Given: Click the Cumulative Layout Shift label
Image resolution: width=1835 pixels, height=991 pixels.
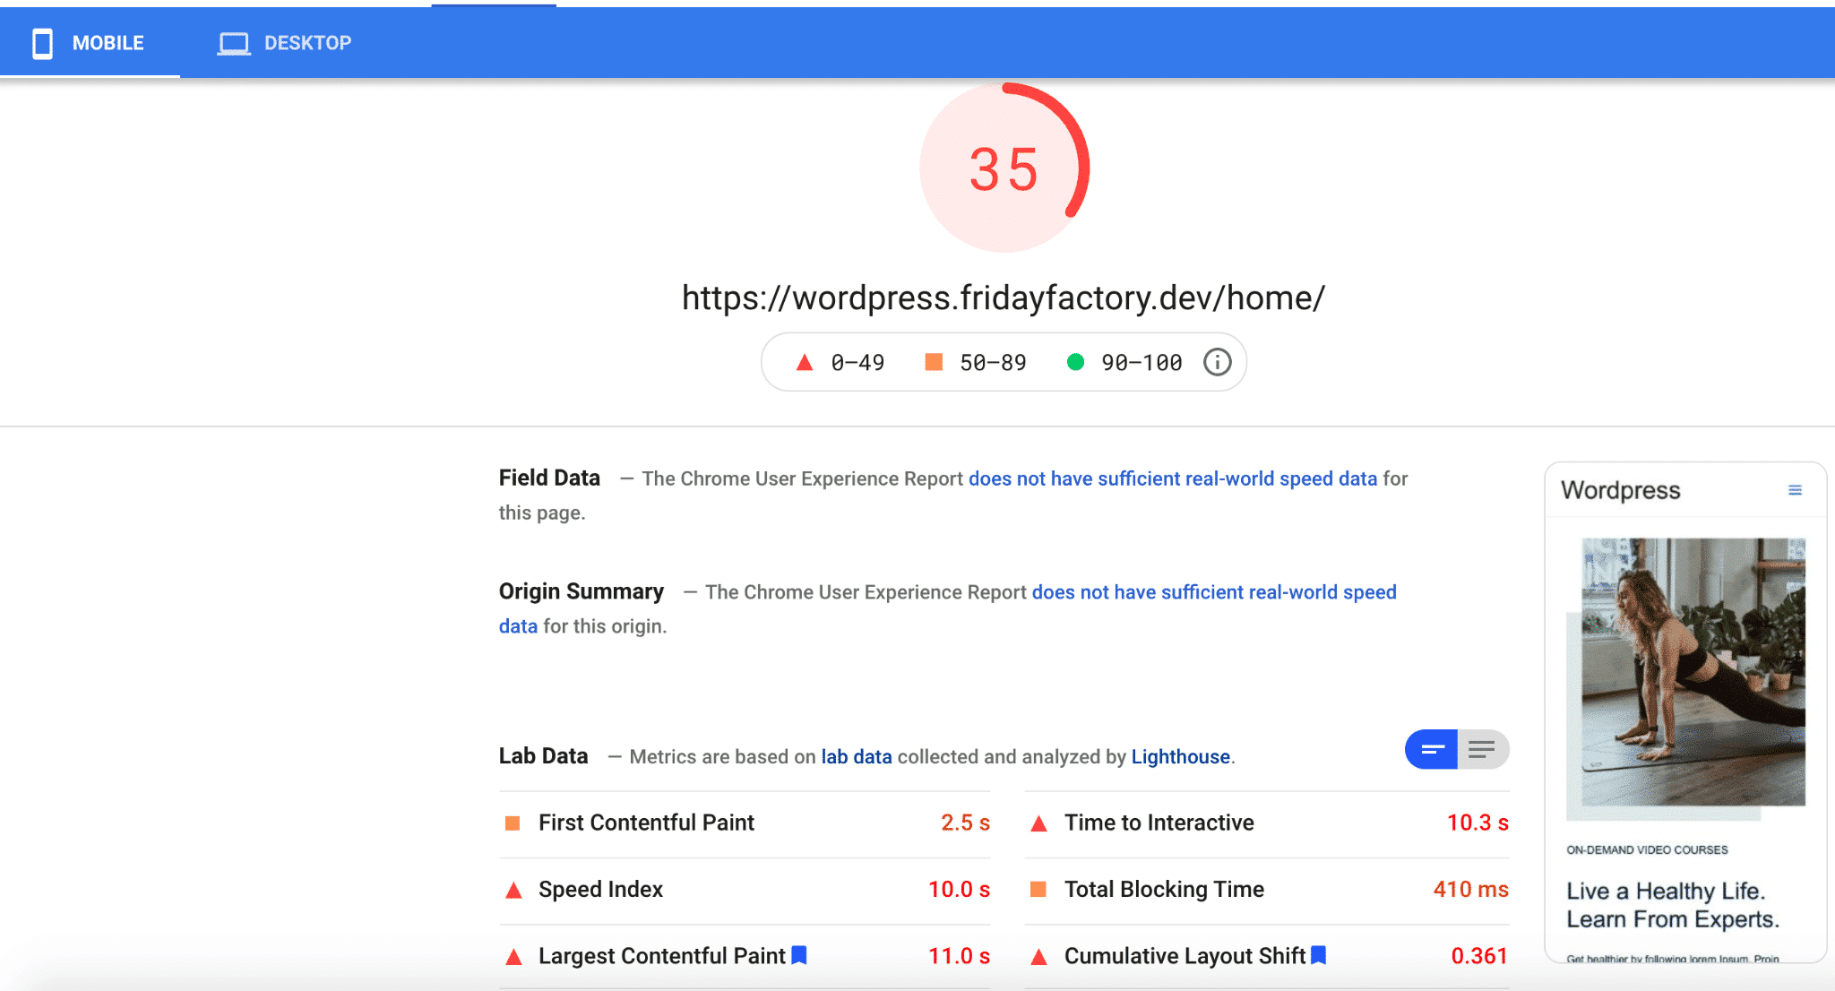Looking at the screenshot, I should (x=1185, y=956).
